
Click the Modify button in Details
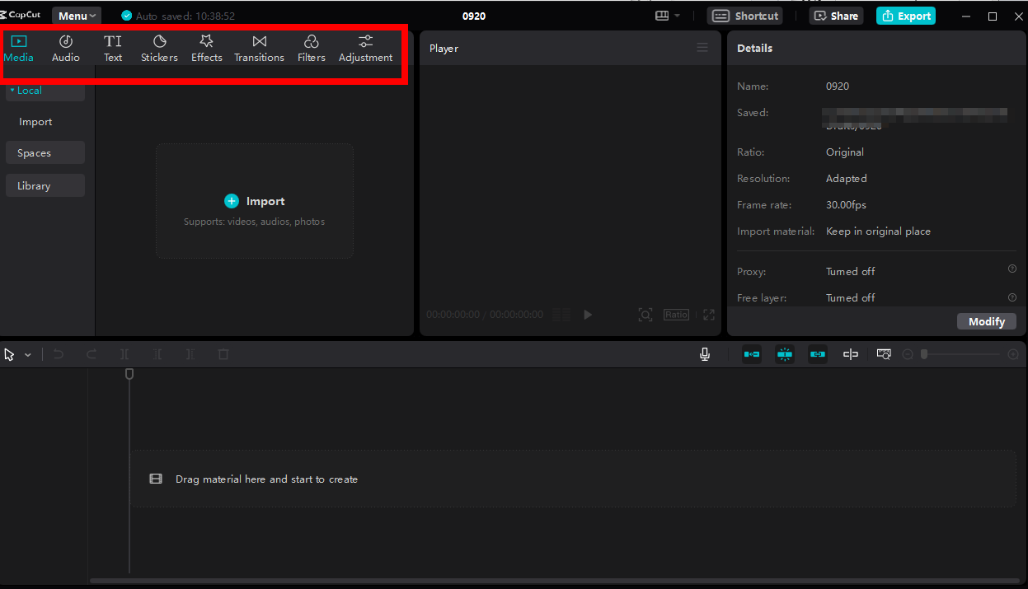pos(987,321)
